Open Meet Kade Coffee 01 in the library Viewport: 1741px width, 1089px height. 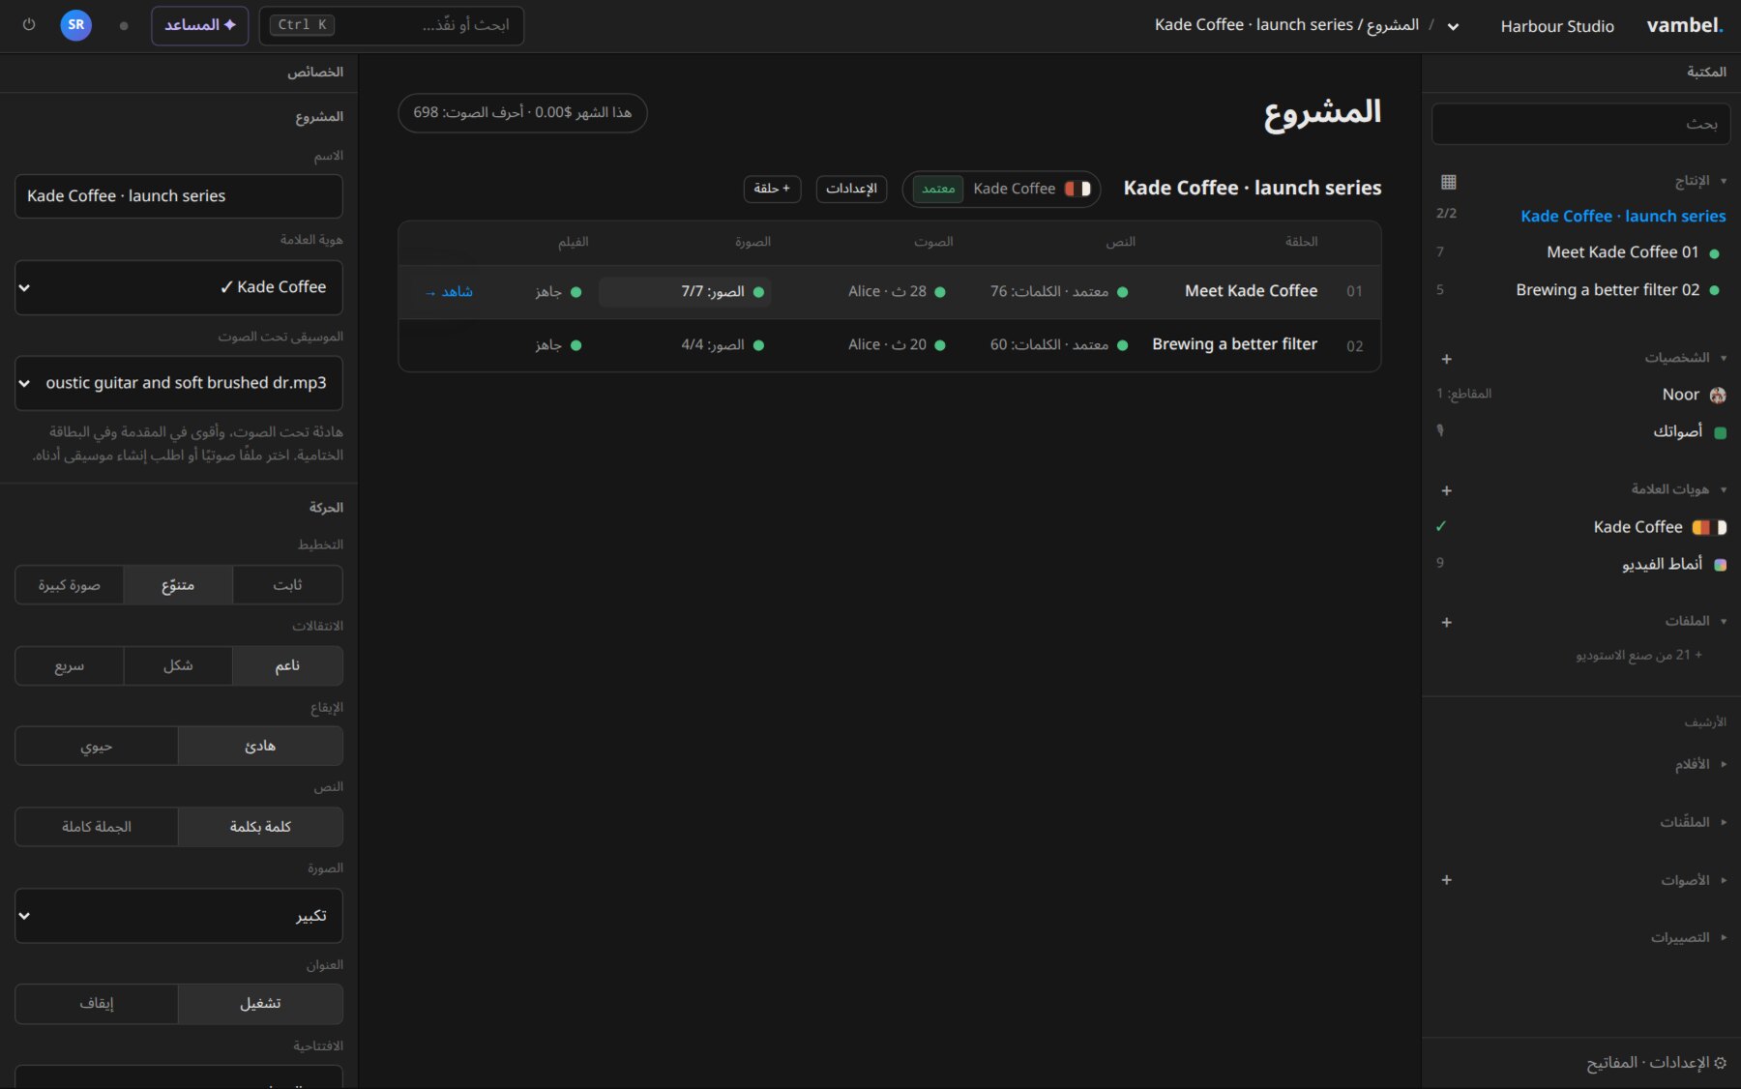(1622, 252)
